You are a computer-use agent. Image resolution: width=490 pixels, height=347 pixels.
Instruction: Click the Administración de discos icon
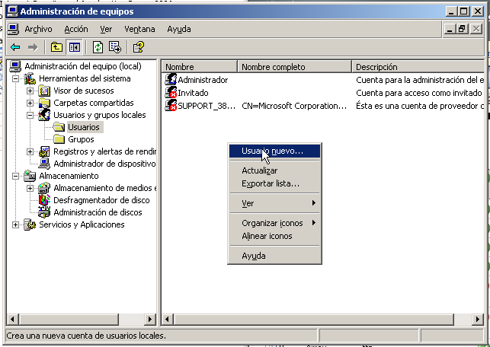pos(44,212)
